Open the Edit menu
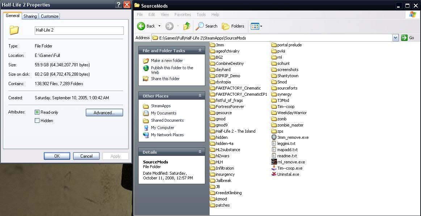 coord(152,14)
